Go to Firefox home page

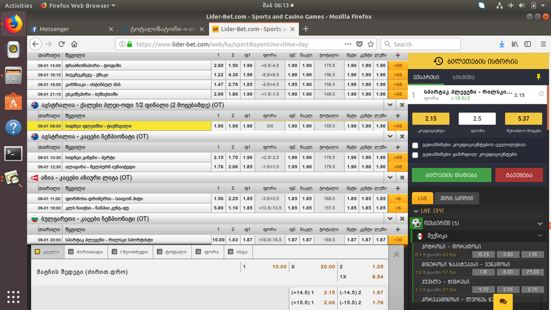click(74, 44)
